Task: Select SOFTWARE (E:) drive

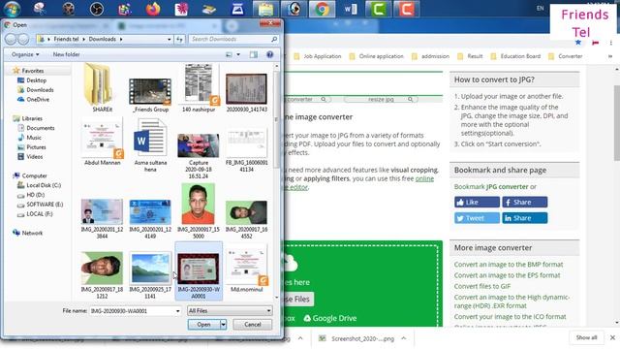Action: point(40,205)
